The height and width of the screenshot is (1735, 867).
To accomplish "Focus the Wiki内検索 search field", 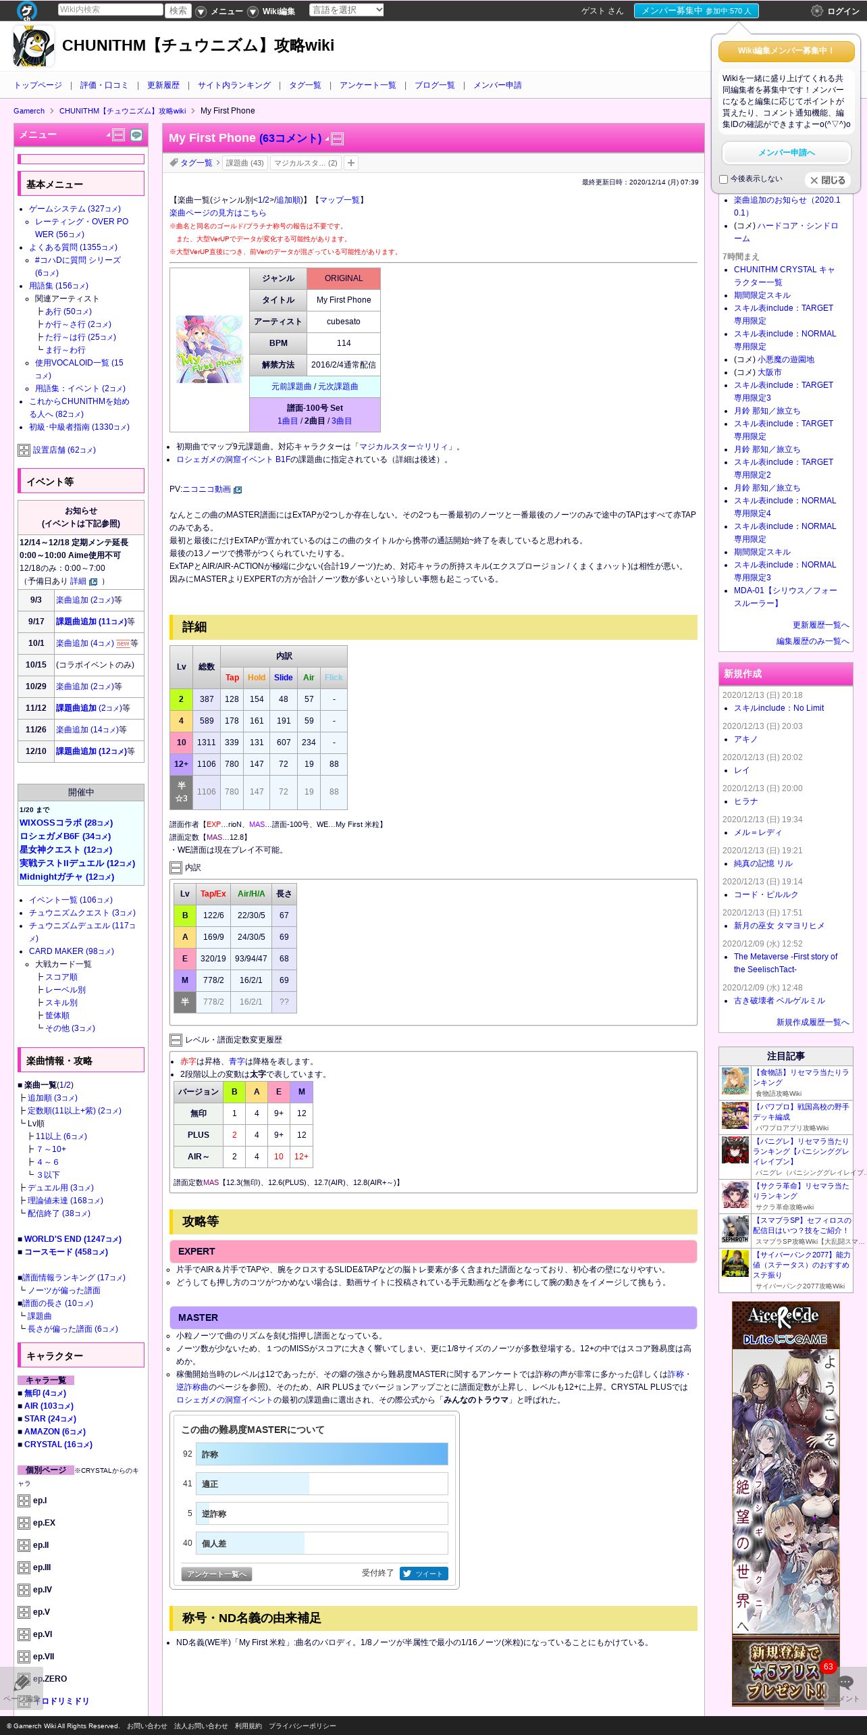I will [x=110, y=9].
